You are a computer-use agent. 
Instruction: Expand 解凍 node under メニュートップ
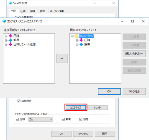tap(77, 45)
